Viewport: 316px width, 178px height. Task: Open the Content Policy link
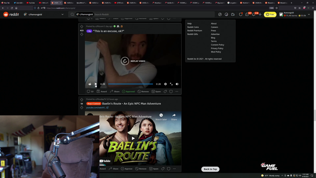pos(217,45)
